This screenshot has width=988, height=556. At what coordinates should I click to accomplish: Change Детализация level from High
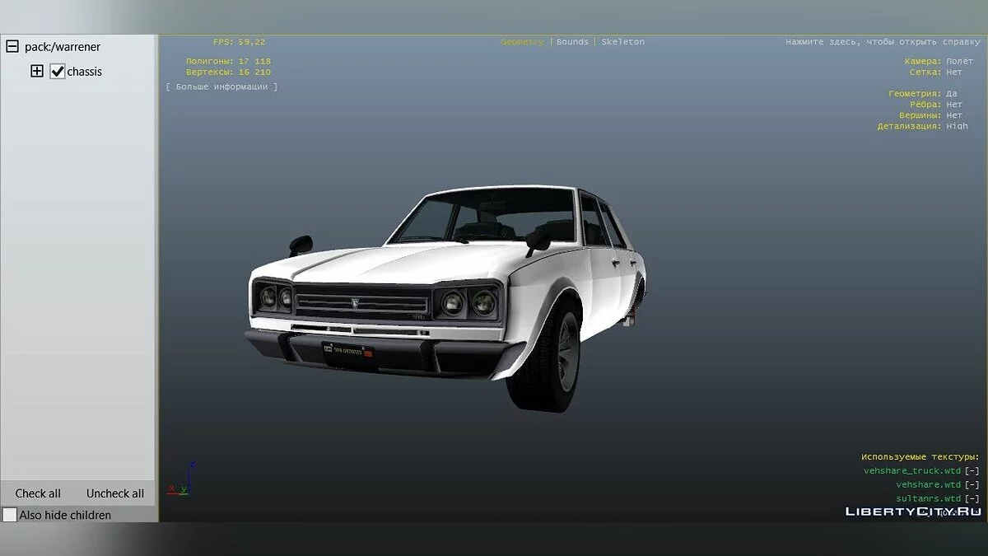[957, 127]
